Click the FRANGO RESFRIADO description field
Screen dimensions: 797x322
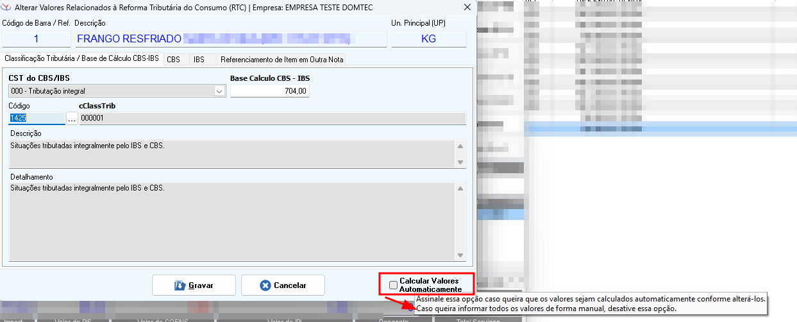point(231,38)
